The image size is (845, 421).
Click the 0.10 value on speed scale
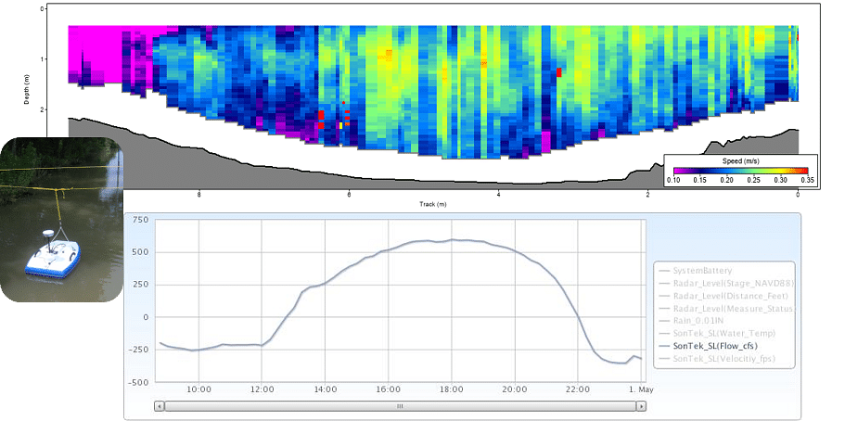673,181
